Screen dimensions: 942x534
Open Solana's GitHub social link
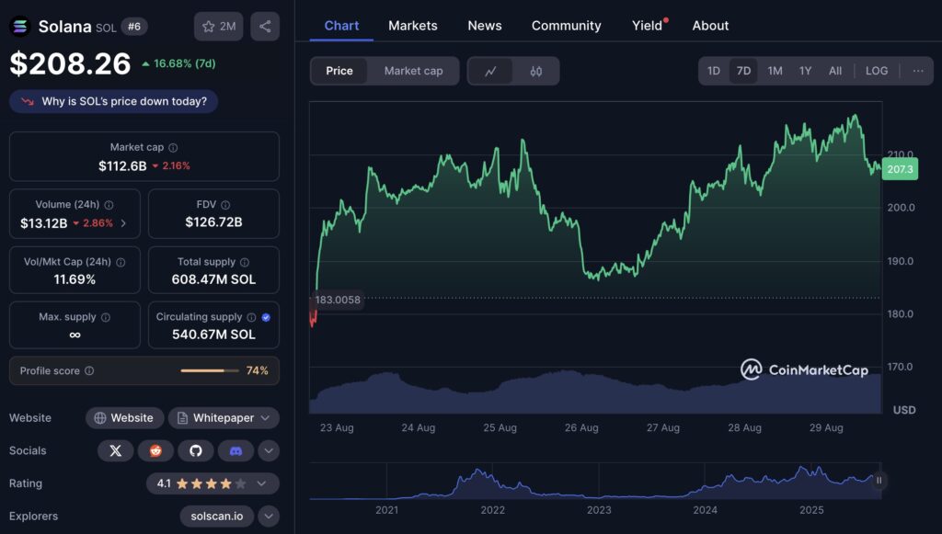196,450
